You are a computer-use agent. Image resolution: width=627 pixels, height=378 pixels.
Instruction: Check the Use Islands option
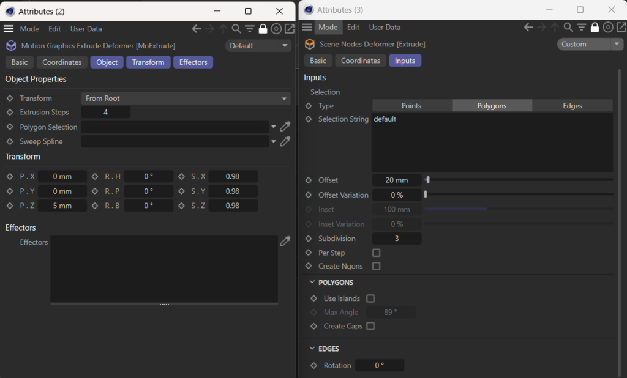(x=370, y=298)
